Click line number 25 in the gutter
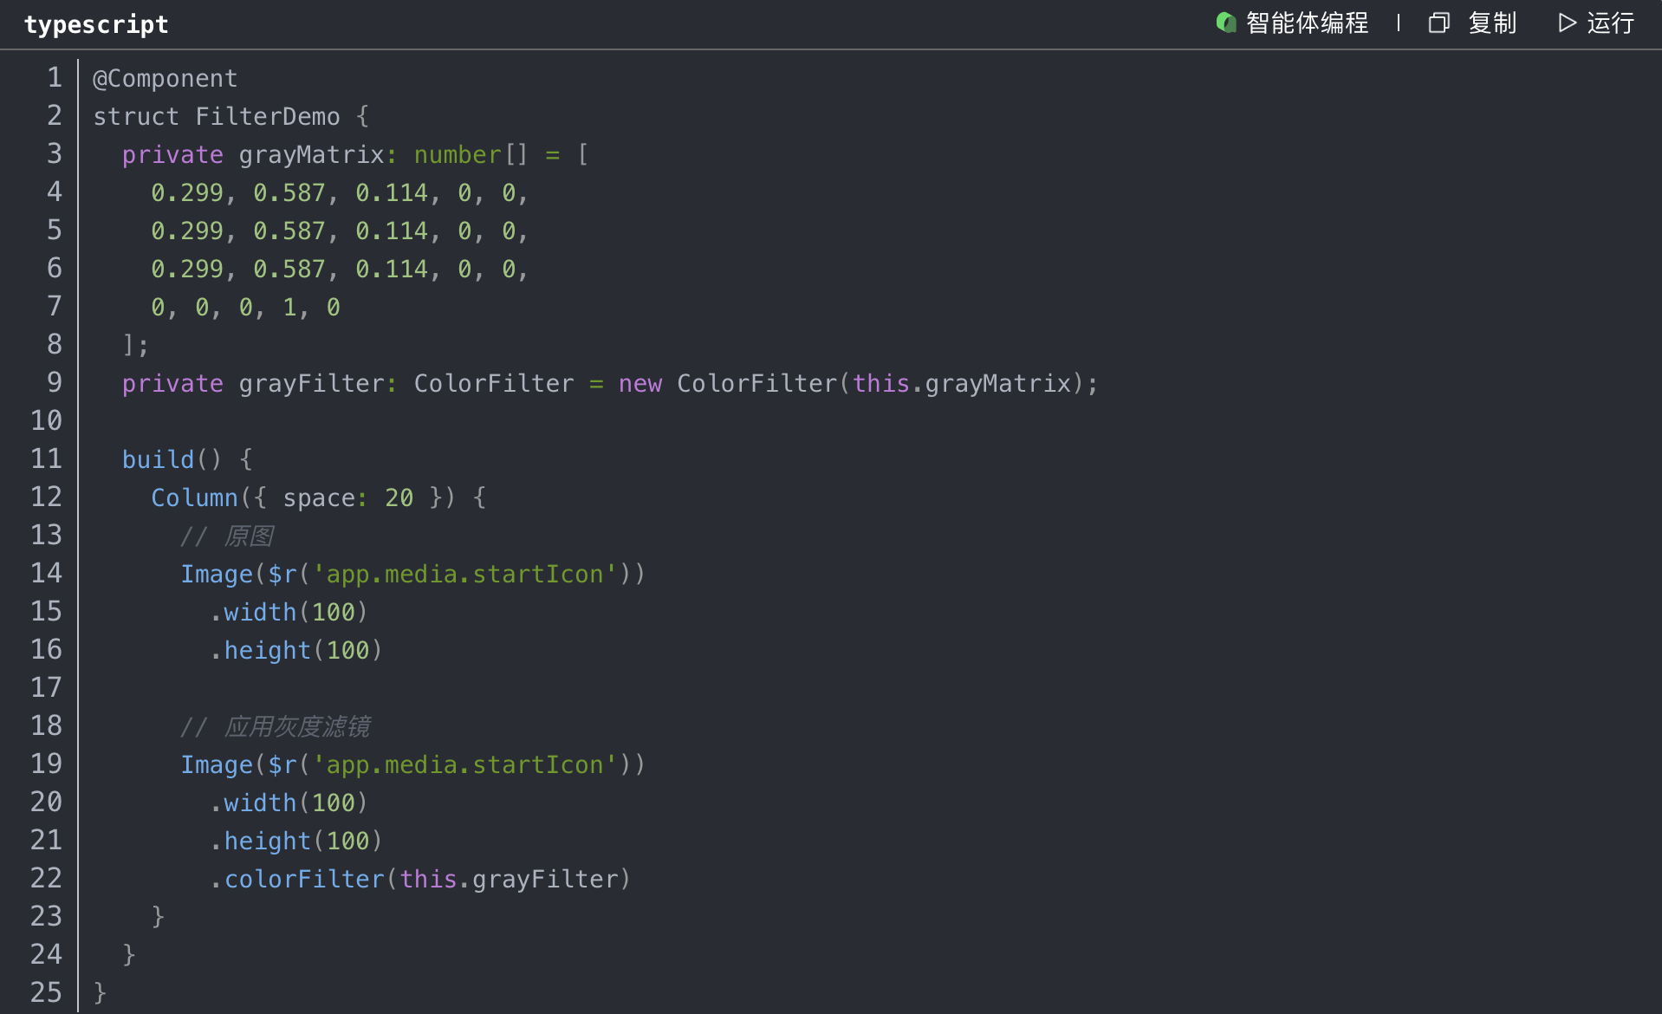Viewport: 1662px width, 1014px height. (47, 992)
